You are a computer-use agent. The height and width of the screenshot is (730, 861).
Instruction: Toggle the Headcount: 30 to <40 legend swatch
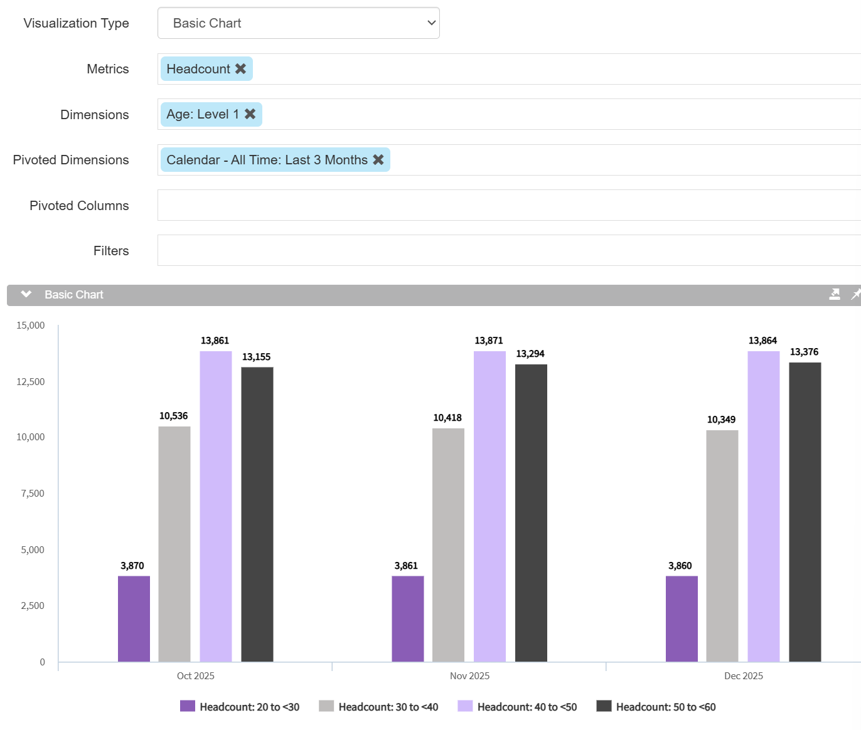[x=326, y=706]
